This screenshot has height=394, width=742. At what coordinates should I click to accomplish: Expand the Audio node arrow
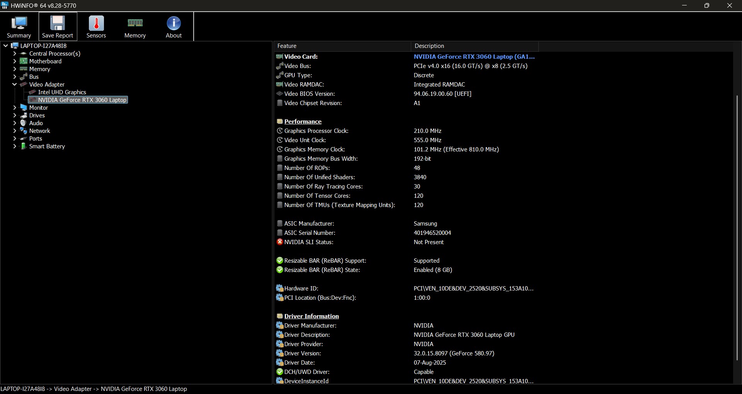14,123
